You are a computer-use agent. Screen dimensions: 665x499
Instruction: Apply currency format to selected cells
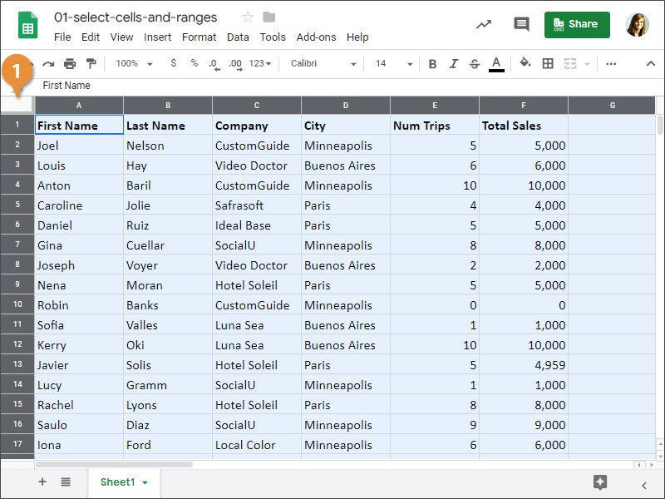[x=172, y=63]
